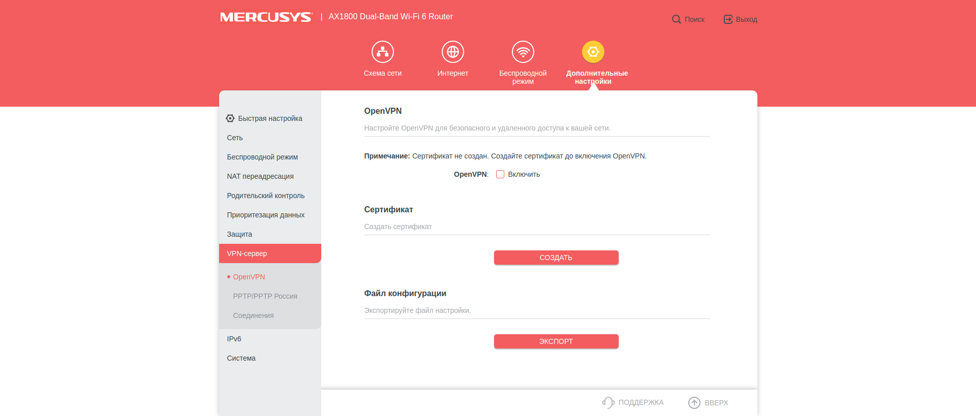Enable the OpenVPN Включить checkbox

[x=500, y=174]
